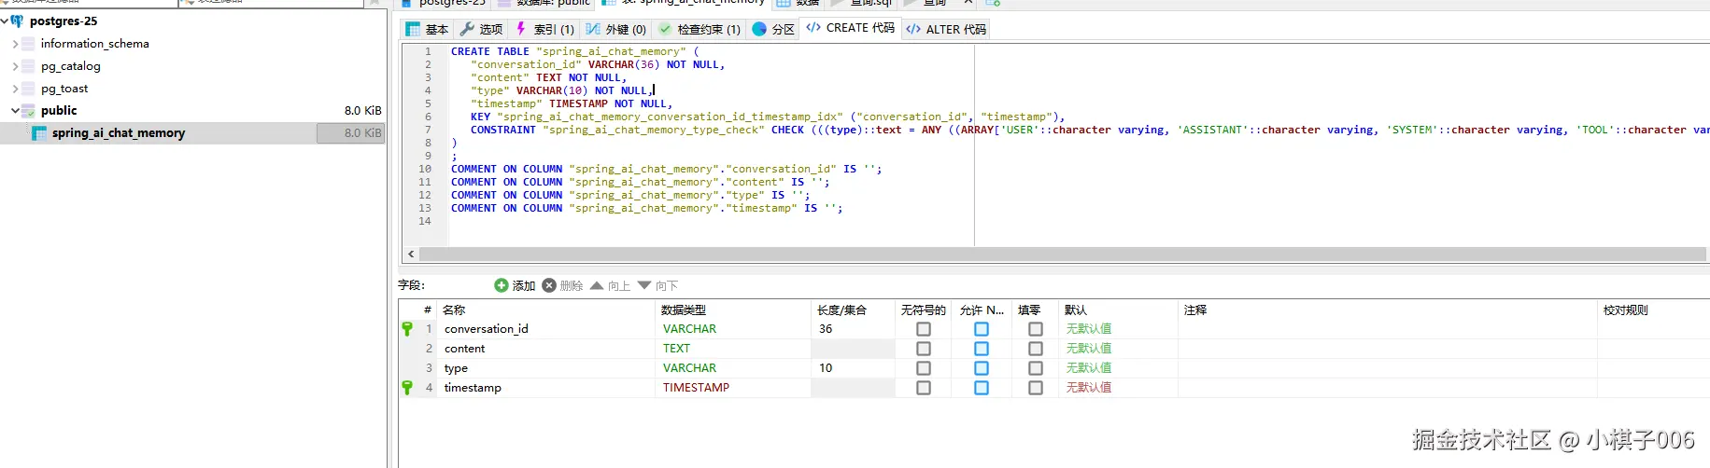Select spring_ai_chat_memory in the tree
This screenshot has height=468, width=1710.
click(x=119, y=133)
